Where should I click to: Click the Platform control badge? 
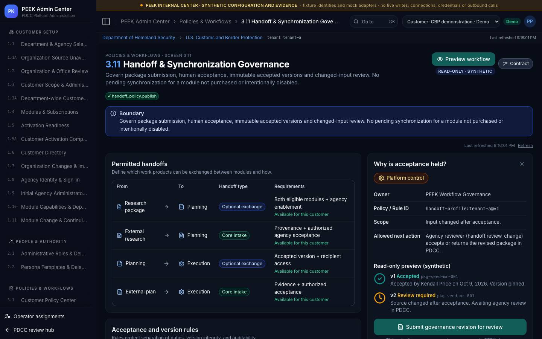(401, 178)
